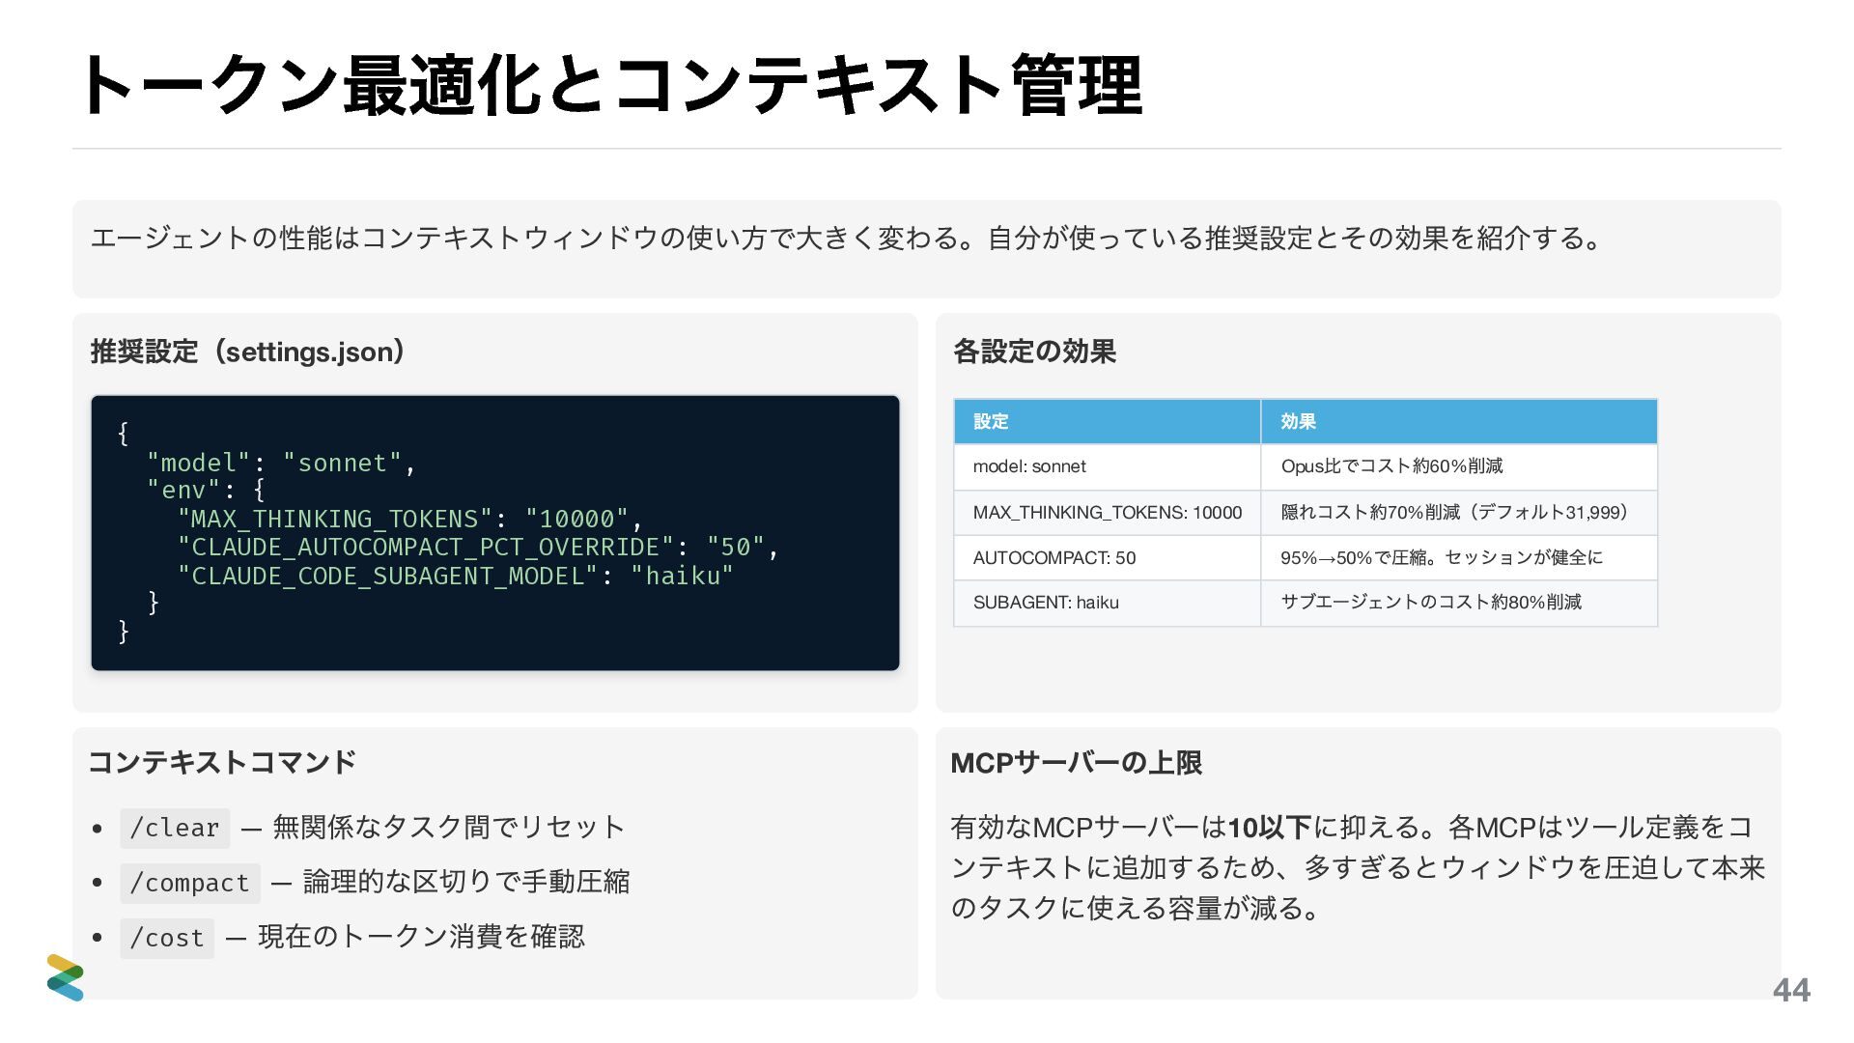Viewport: 1854px width, 1043px height.
Task: Click the "model": "sonnet" line in code block
Action: [281, 464]
